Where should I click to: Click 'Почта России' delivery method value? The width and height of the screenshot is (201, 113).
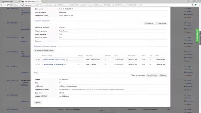point(63,31)
